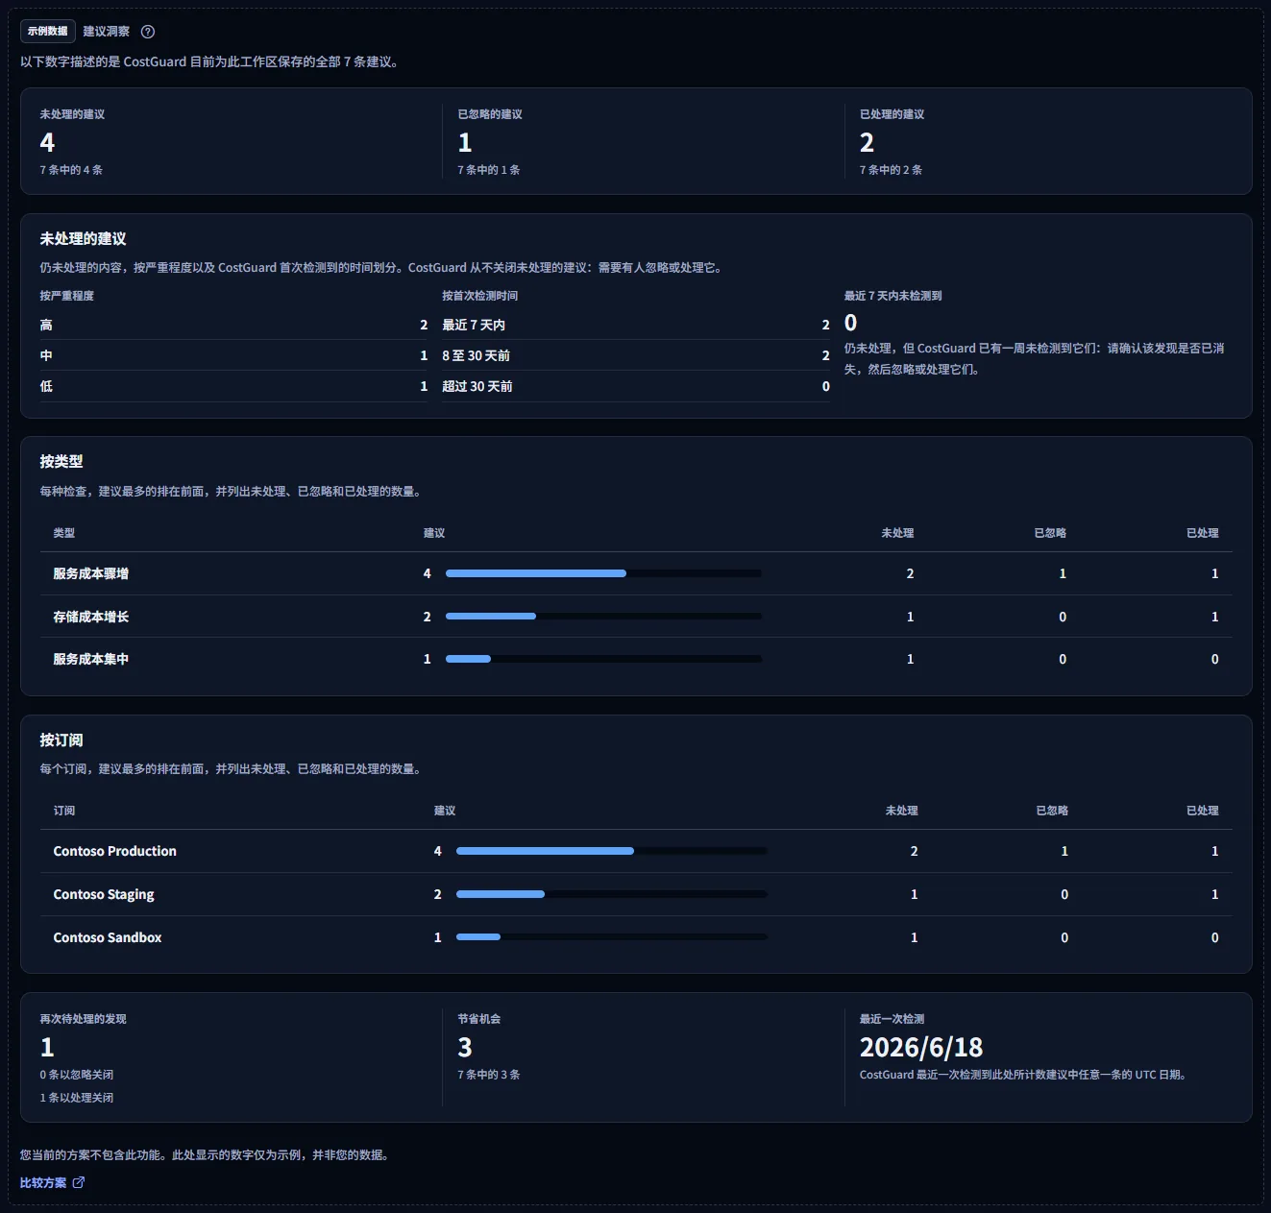Click the 按订阅 section heading
This screenshot has height=1213, width=1271.
click(x=61, y=740)
